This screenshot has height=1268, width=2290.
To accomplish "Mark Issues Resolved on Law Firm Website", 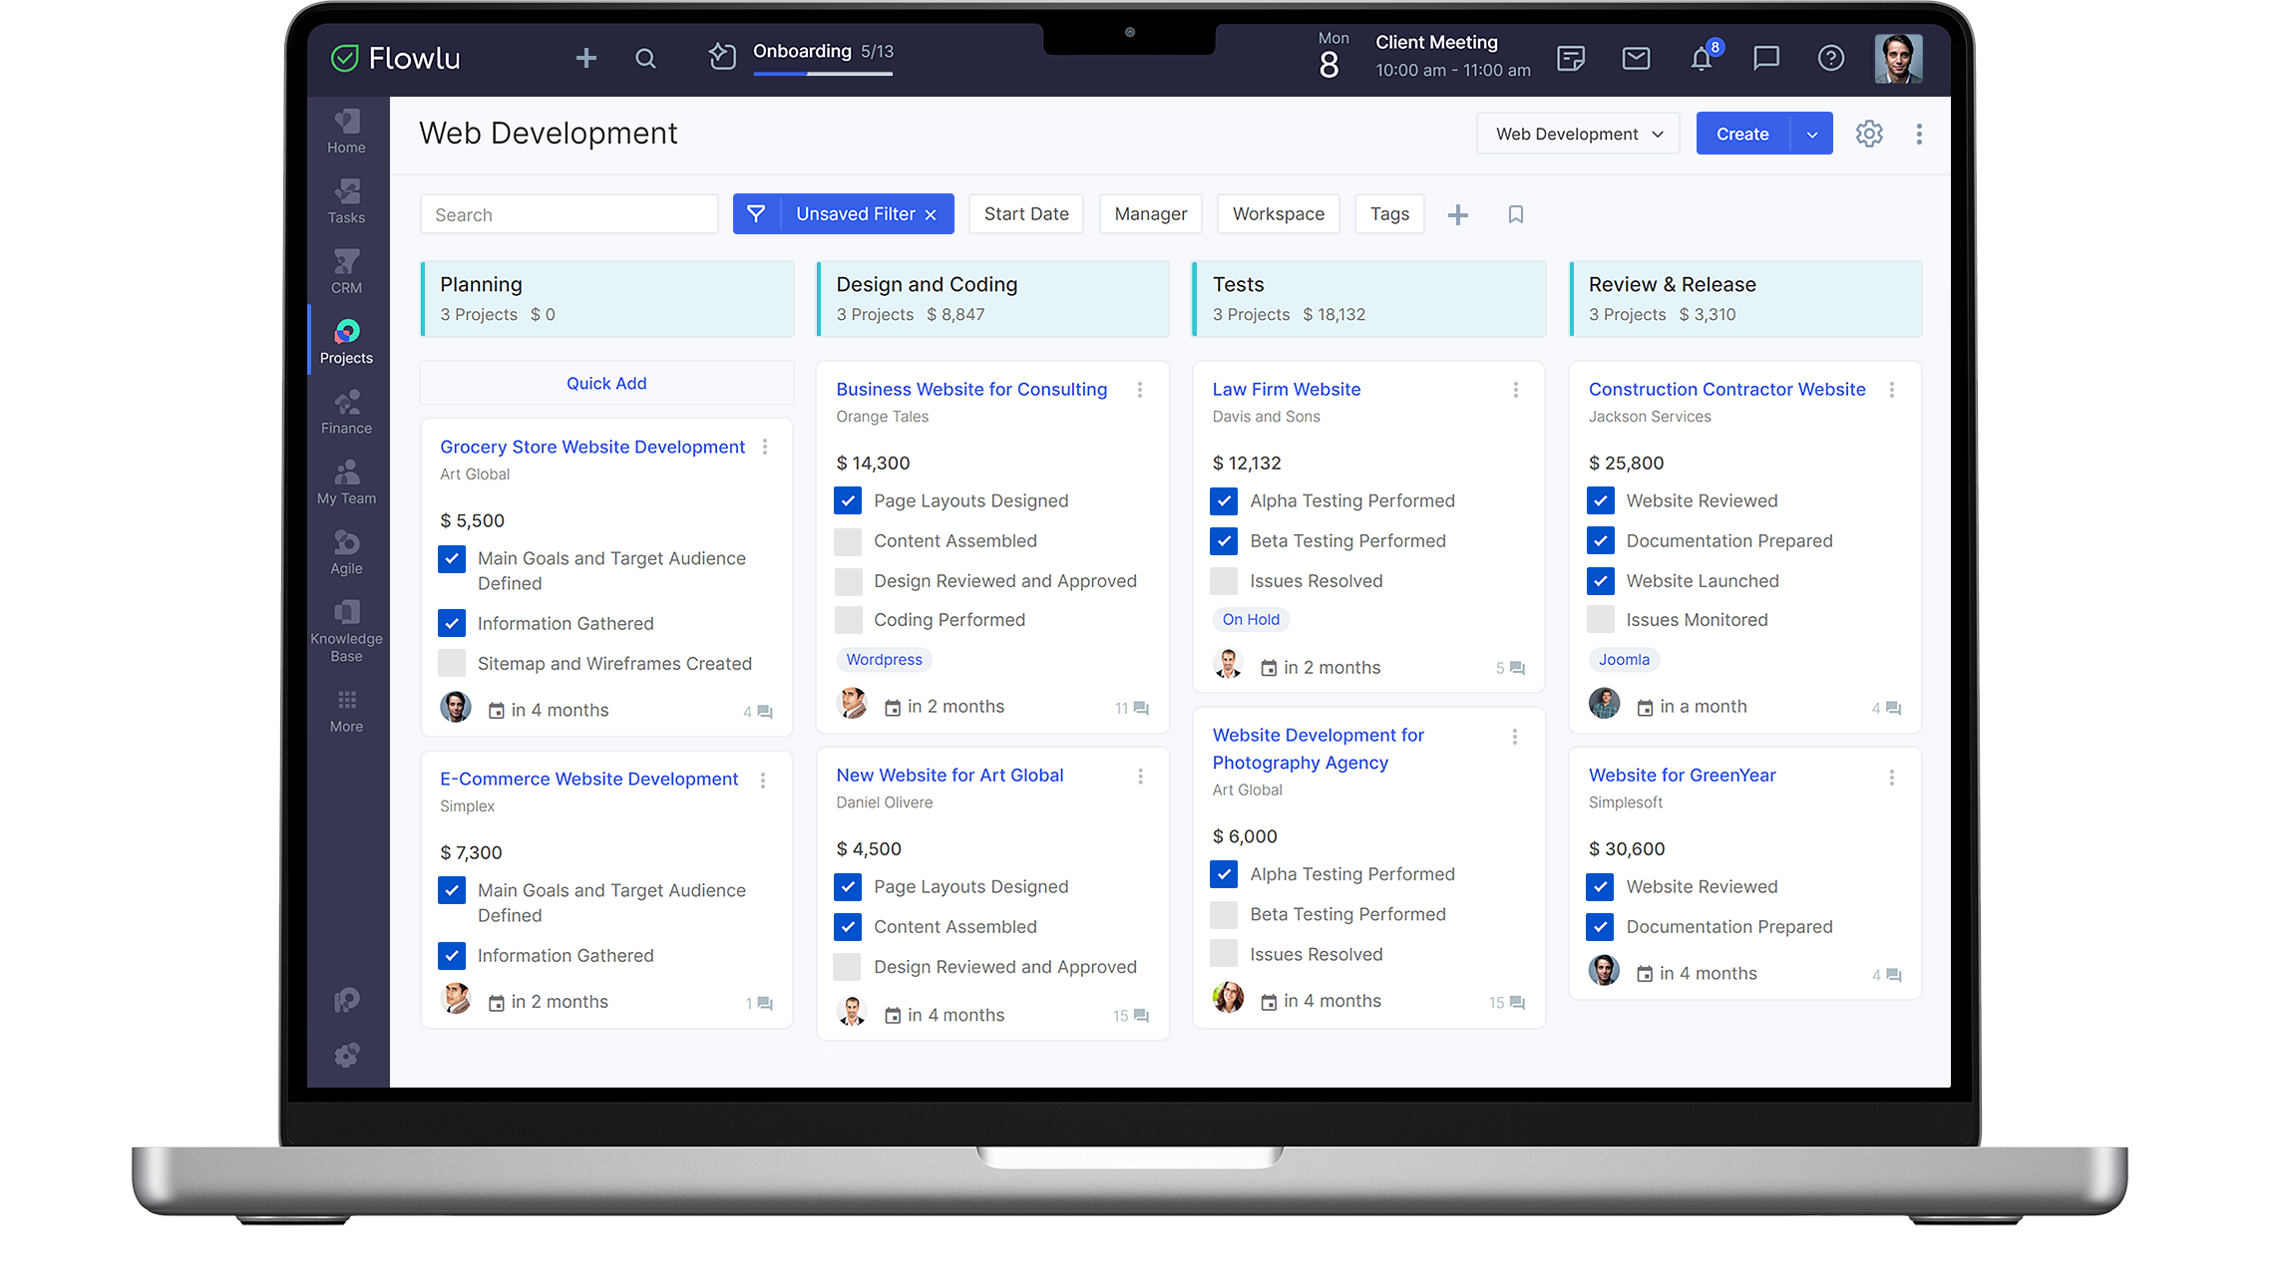I will click(x=1224, y=580).
